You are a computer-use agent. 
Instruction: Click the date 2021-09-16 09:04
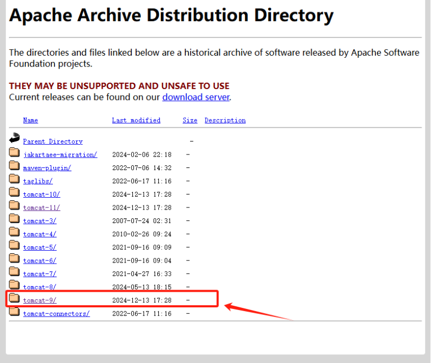[142, 261]
